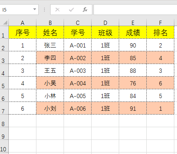177x154 pixels.
Task: Select the cell with A-002
Action: pyautogui.click(x=78, y=57)
